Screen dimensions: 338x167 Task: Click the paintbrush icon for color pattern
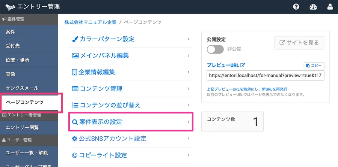[75, 39]
